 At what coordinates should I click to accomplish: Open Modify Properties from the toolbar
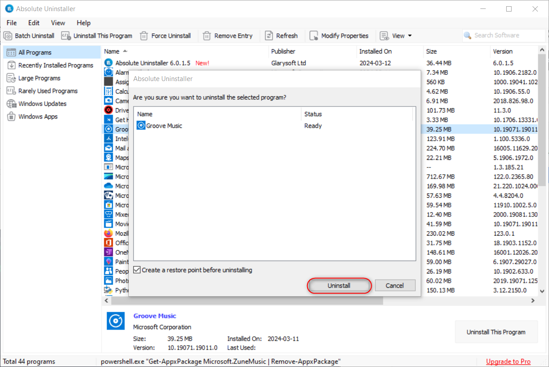pos(339,36)
